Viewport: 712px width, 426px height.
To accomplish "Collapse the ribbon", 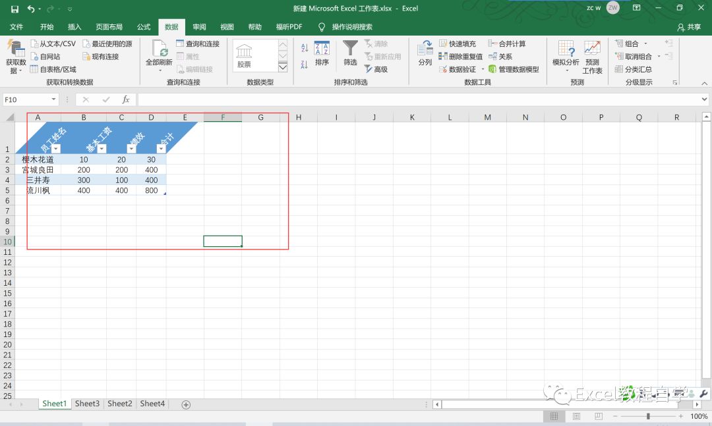I will tap(704, 83).
